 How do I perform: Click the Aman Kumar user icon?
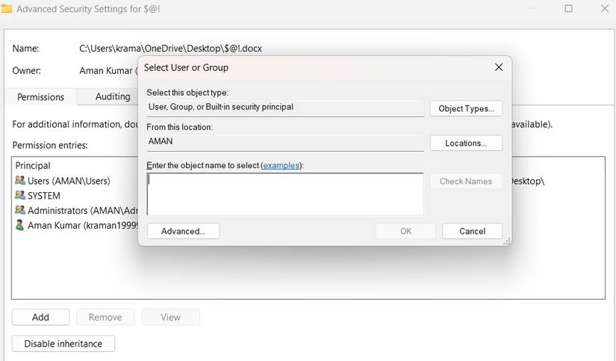pyautogui.click(x=19, y=226)
